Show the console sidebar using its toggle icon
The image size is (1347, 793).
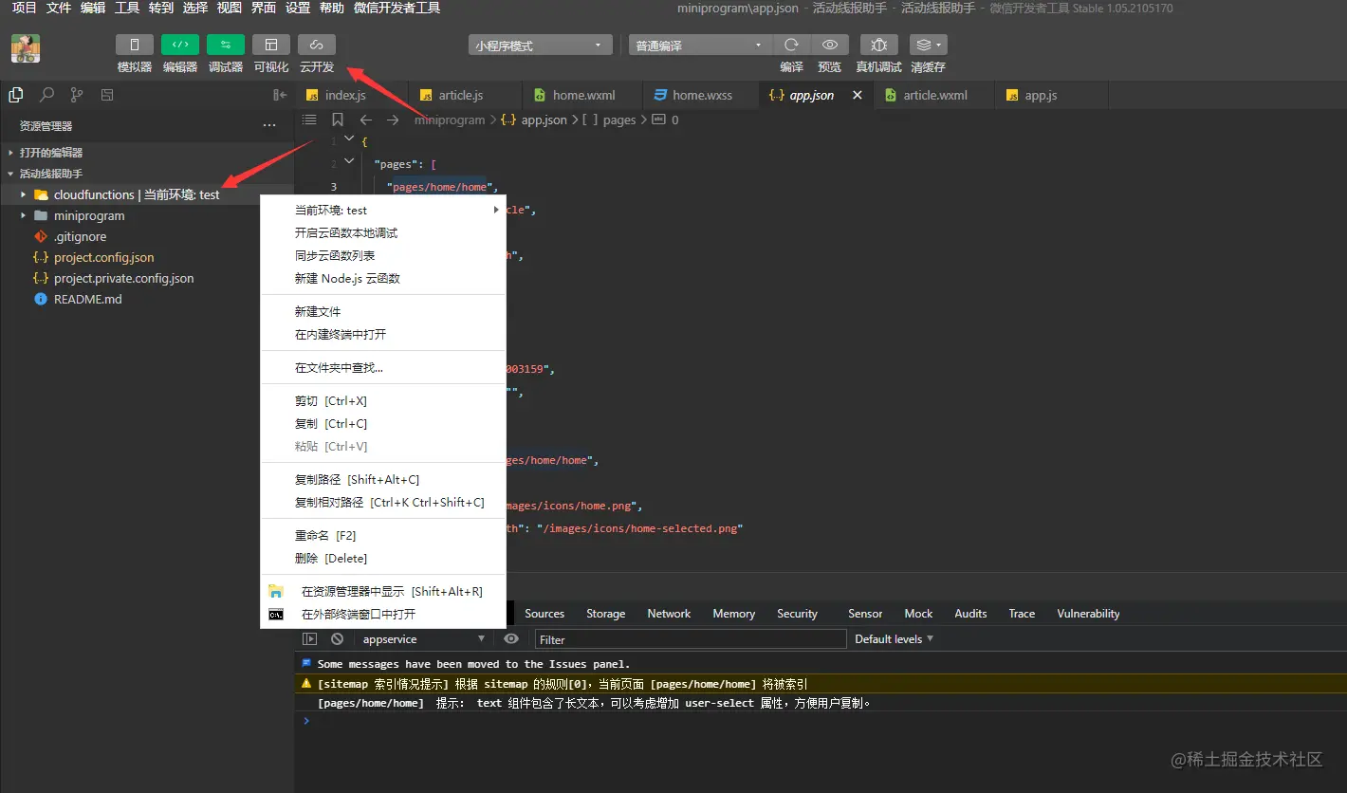(x=309, y=639)
